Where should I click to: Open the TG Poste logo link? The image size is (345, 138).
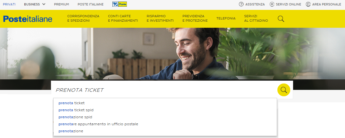coord(119,4)
